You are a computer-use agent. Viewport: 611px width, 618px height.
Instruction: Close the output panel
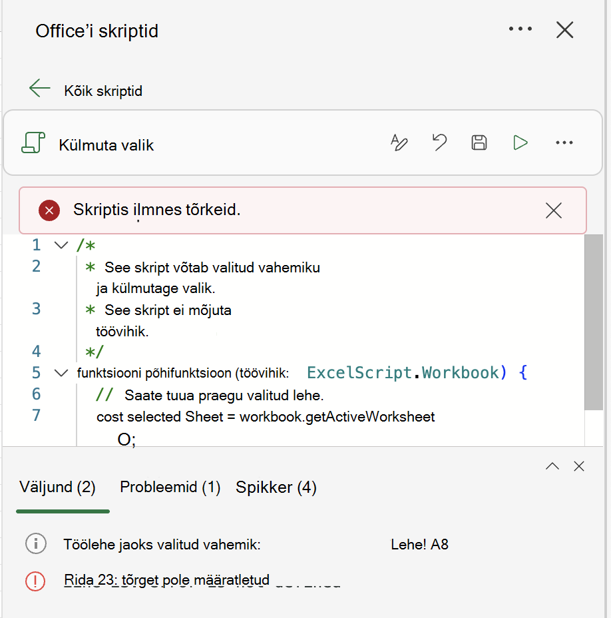click(578, 466)
